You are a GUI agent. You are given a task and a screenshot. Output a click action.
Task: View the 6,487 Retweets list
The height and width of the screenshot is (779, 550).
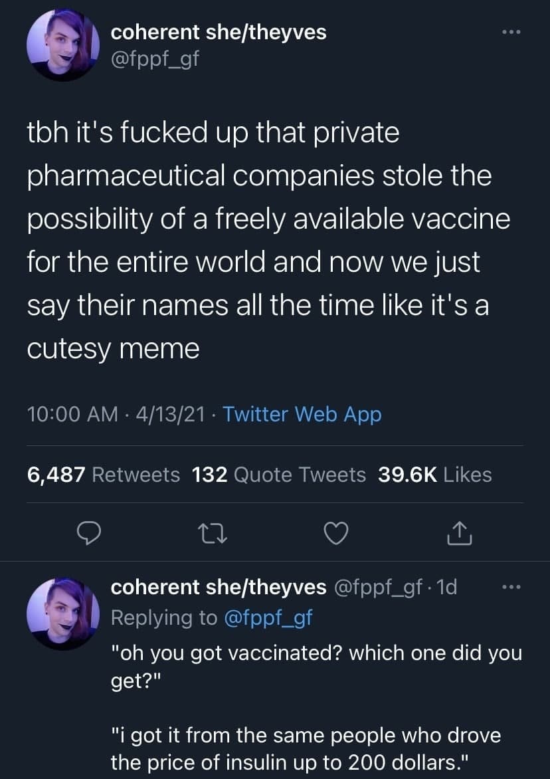[104, 475]
